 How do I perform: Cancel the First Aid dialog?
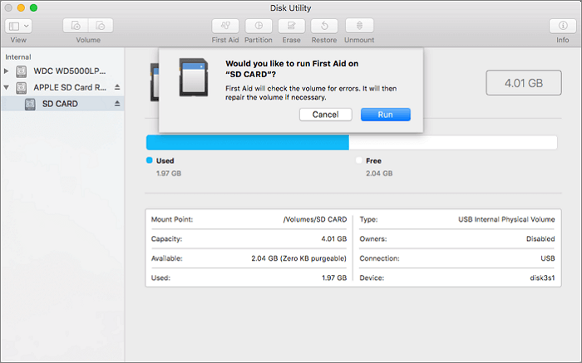pos(325,114)
